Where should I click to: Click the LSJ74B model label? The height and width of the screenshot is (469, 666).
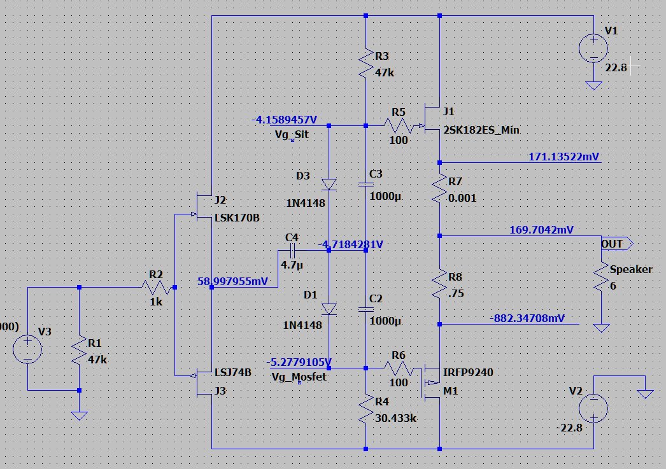tap(233, 372)
